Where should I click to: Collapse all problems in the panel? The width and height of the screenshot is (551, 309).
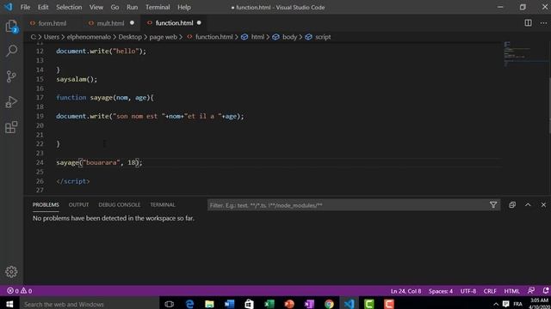tap(512, 205)
